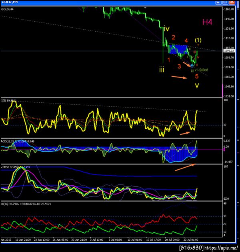Click the blue rectangle object on the price chart
The image size is (240, 252).
[x=178, y=49]
